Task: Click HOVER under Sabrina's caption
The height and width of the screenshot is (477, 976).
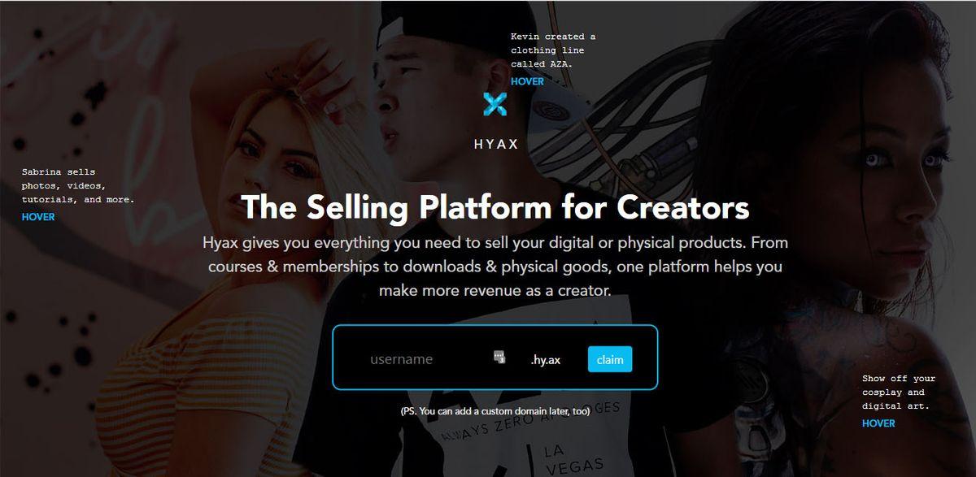Action: tap(38, 217)
